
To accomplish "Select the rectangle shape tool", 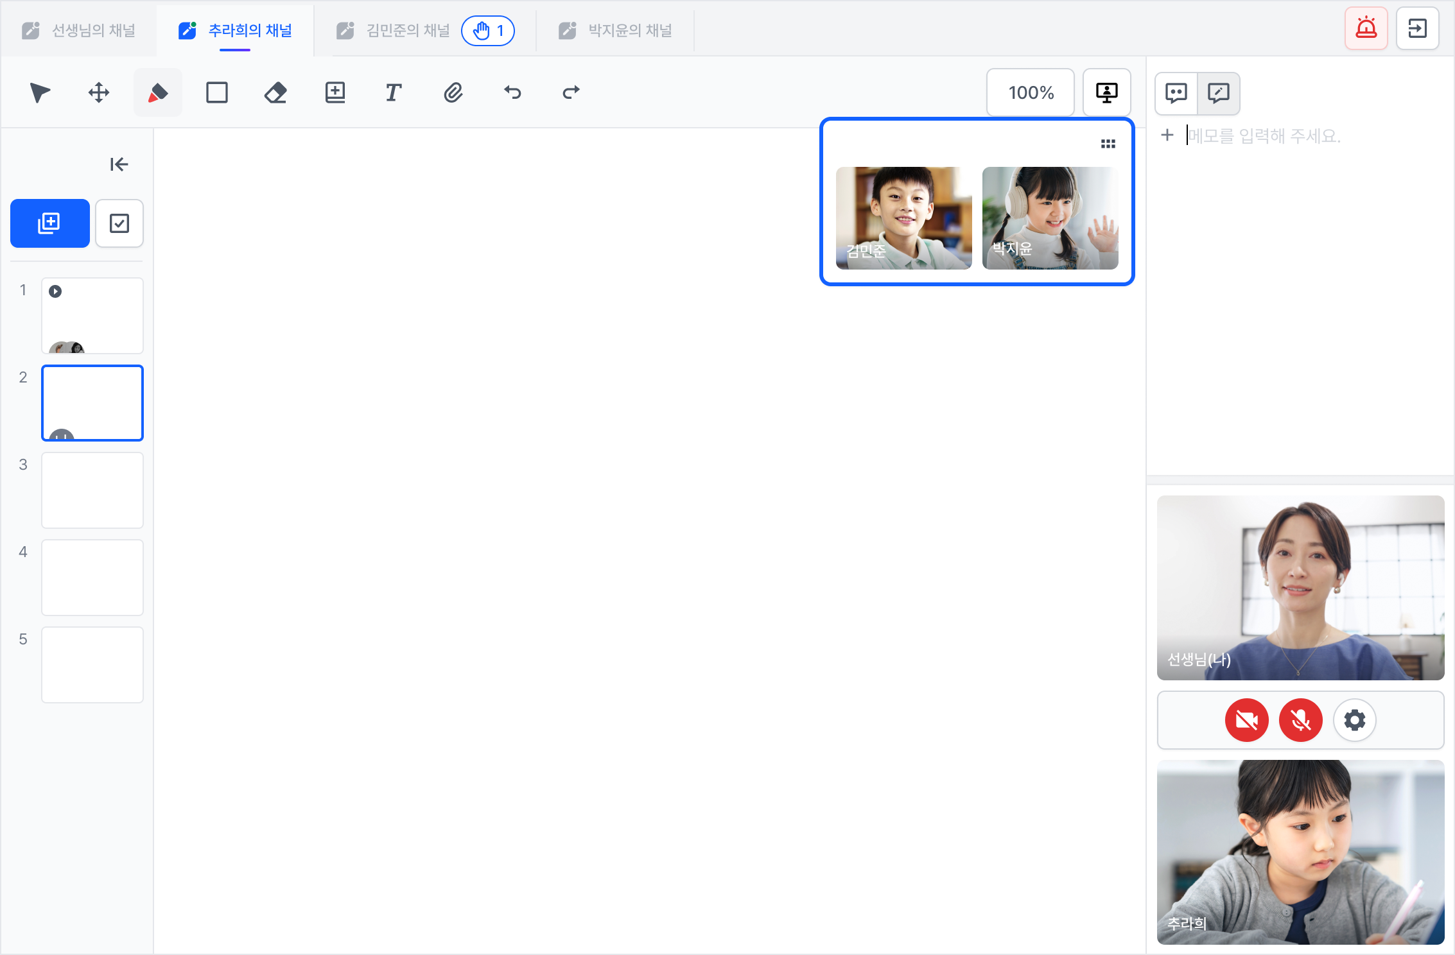I will click(217, 92).
